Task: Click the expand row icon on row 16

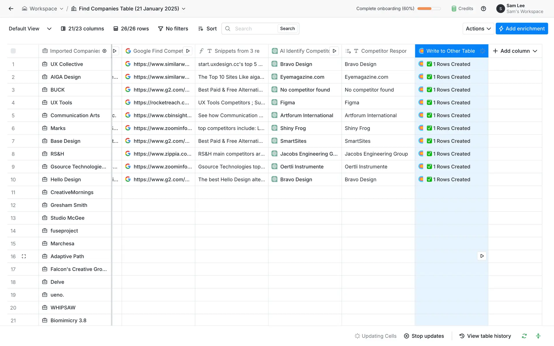Action: click(24, 256)
